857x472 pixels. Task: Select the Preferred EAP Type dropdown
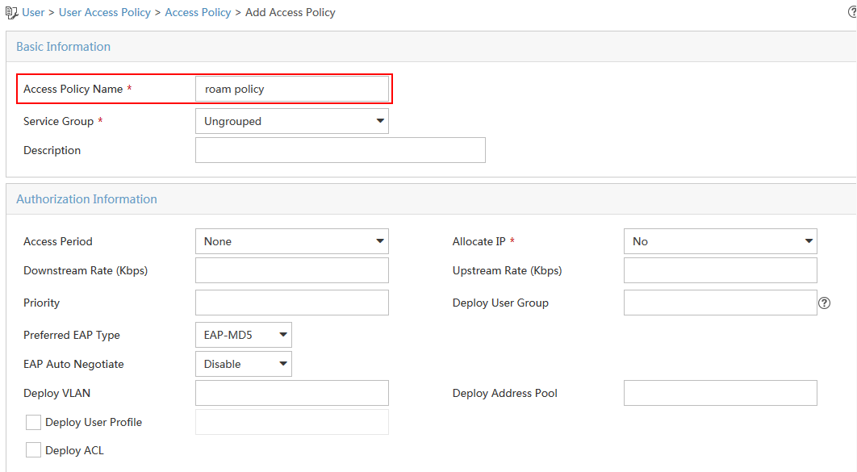coord(244,335)
